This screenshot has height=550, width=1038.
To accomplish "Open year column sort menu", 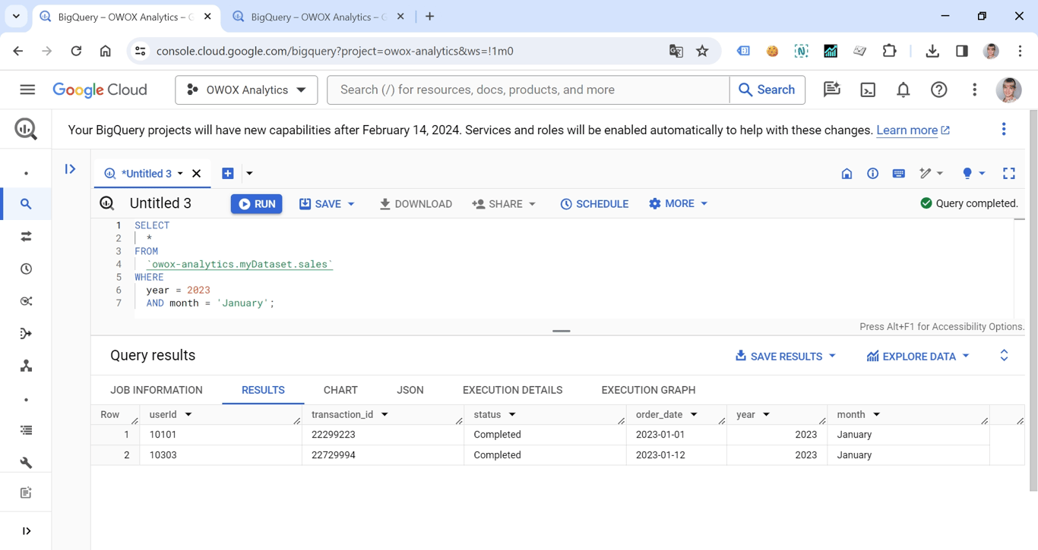I will 766,415.
